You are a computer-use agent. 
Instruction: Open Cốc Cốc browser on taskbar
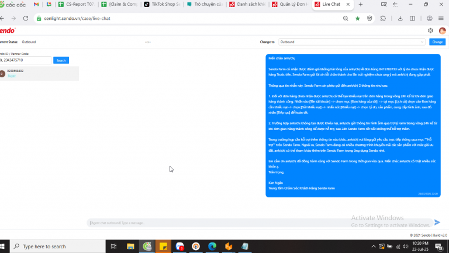147,247
